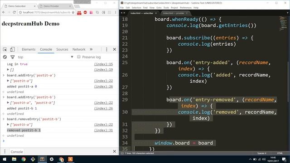This screenshot has height=163, width=290.
Task: Bookmark the page with the star icon
Action: coord(73,12)
